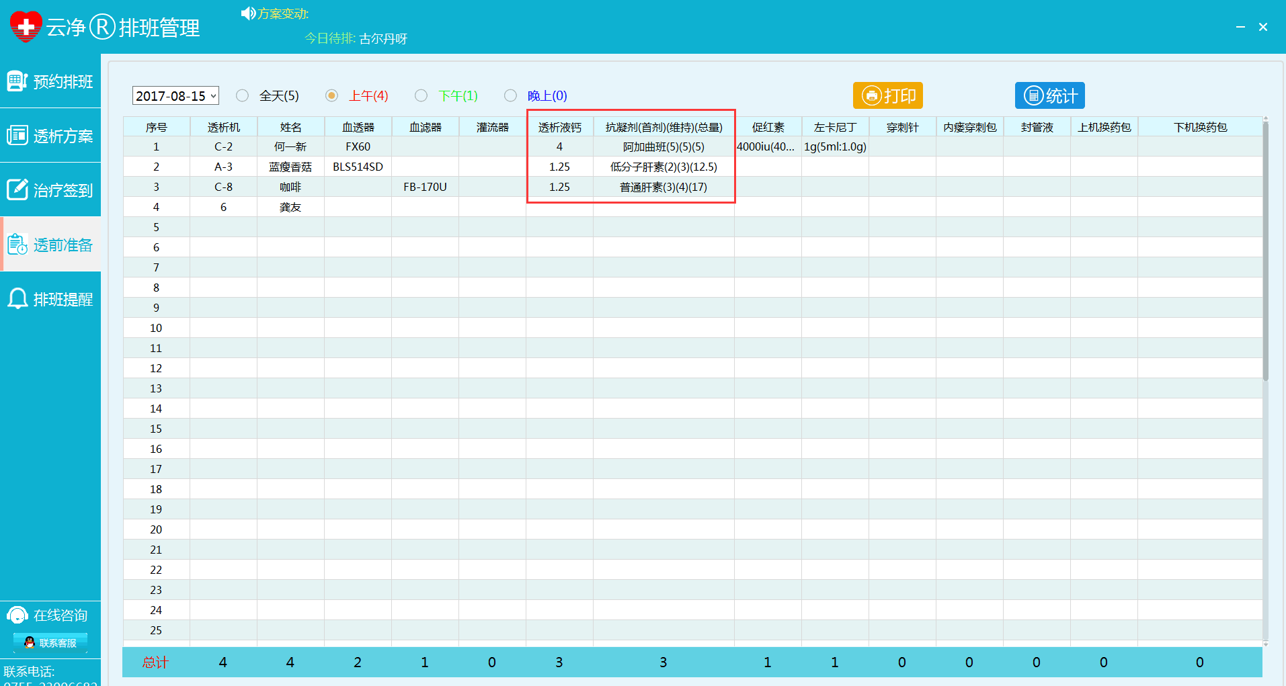Image resolution: width=1286 pixels, height=686 pixels.
Task: Click the 预约排班 calendar icon
Action: [x=17, y=81]
